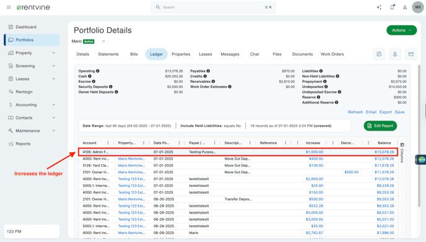Expand the Accounting sidebar section
This screenshot has height=242, width=426.
(53, 105)
